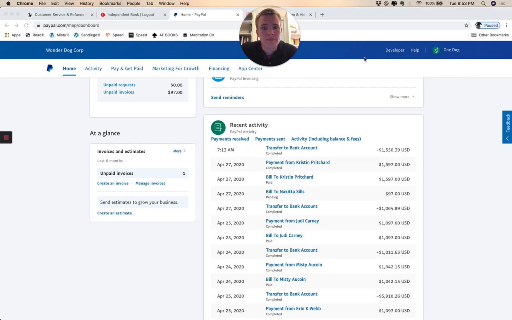Viewport: 512px width, 320px height.
Task: Select the Home navigation tab
Action: coord(69,68)
